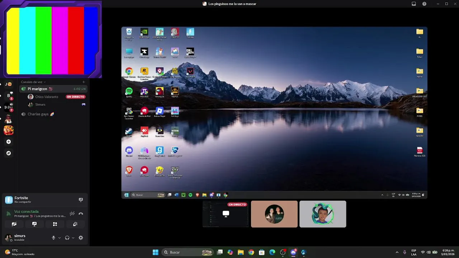The image size is (459, 258).
Task: Click the stream preview thumbnail with EN DIRECTO
Action: pyautogui.click(x=226, y=214)
